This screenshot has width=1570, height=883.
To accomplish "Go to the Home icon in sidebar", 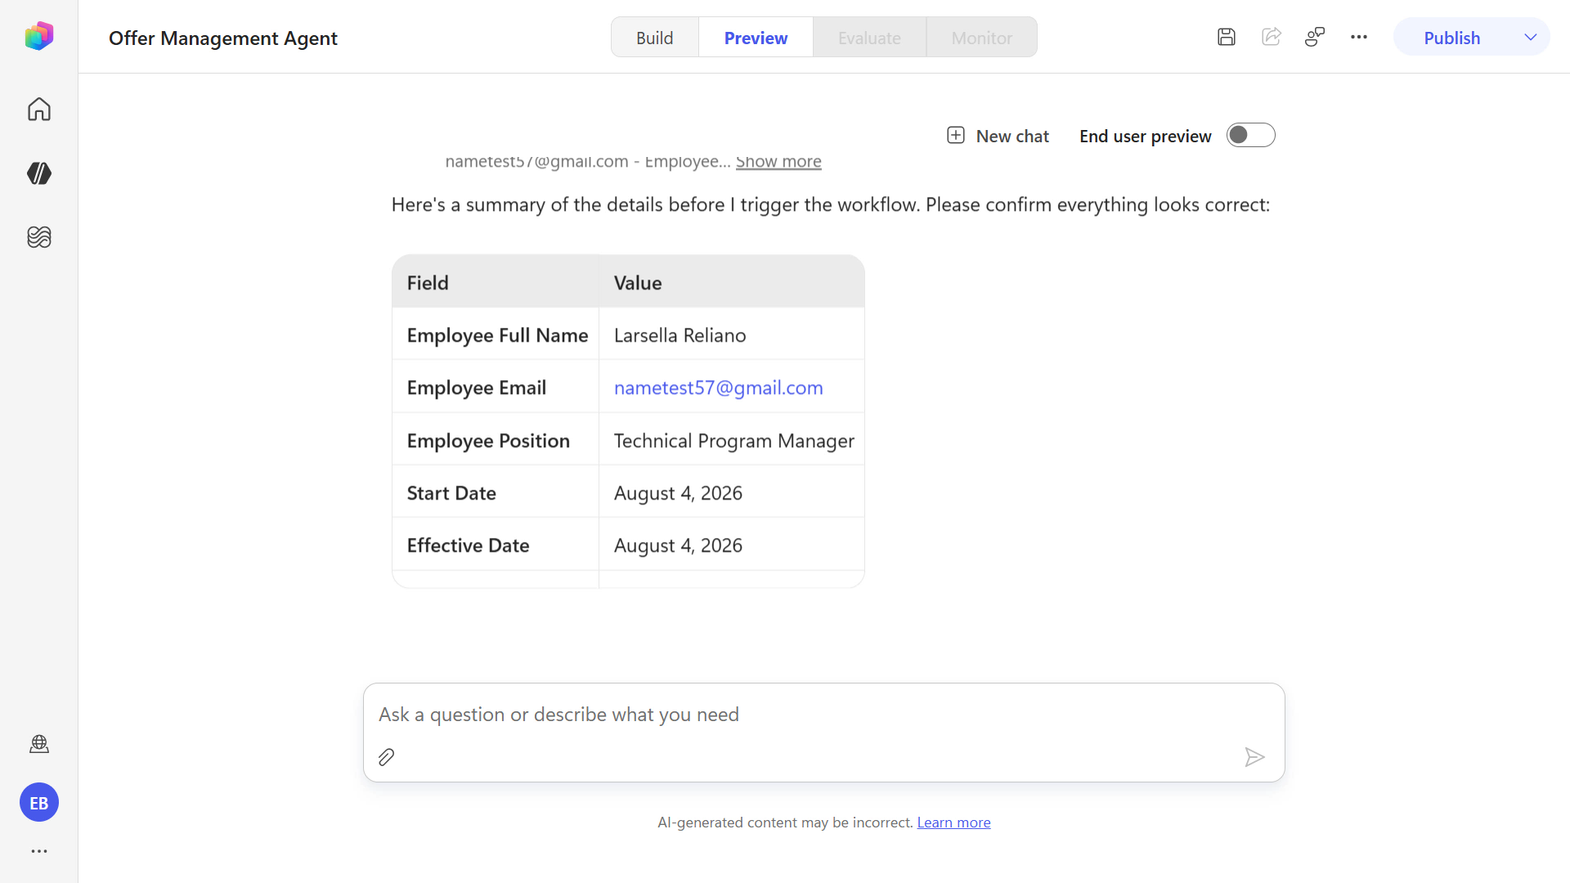I will [x=38, y=109].
